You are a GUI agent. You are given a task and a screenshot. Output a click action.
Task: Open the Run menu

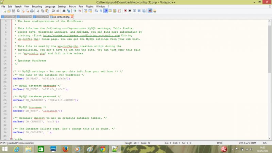81,6
